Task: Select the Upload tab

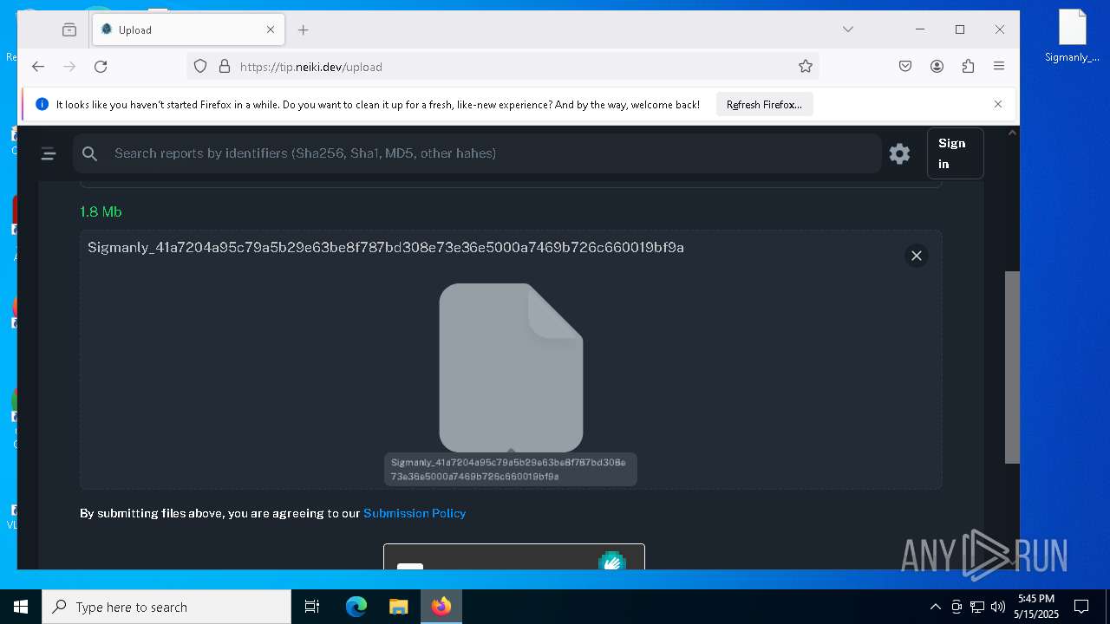Action: click(187, 29)
